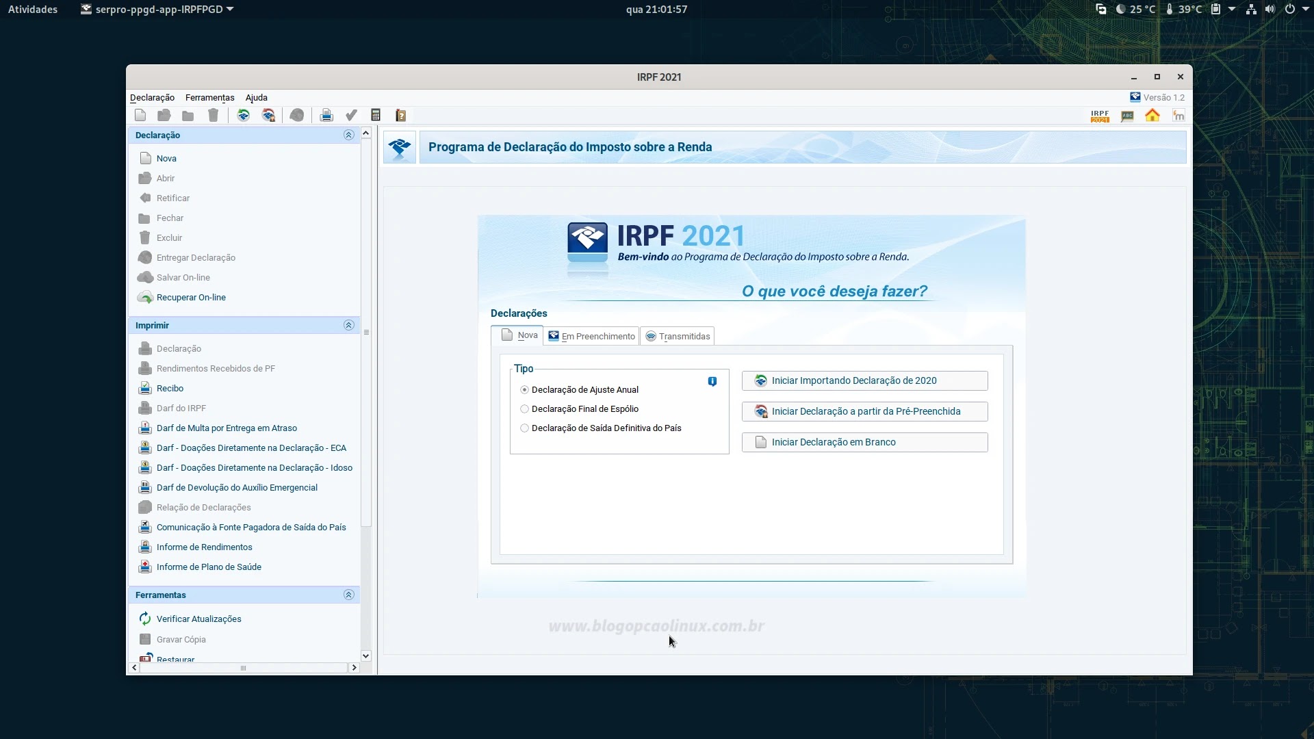Screen dimensions: 1314x739
Task: Click the sidebar vertical scrollbar thumb
Action: tap(366, 333)
